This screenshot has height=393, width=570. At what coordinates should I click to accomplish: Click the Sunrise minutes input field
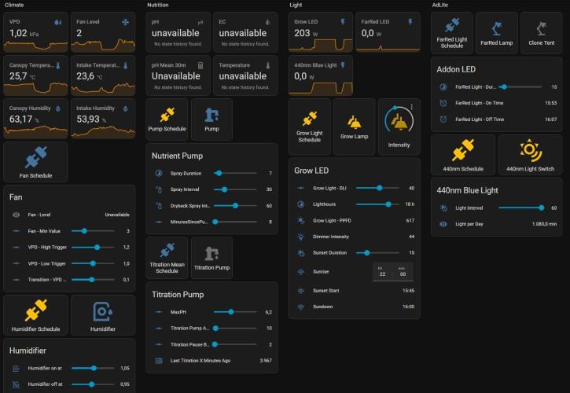(403, 272)
